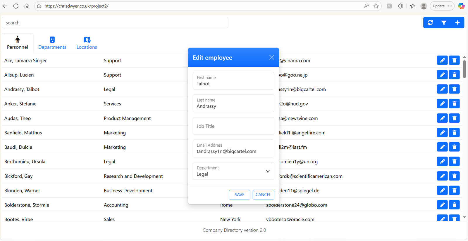
Task: Go back with browser back arrow
Action: 5,6
